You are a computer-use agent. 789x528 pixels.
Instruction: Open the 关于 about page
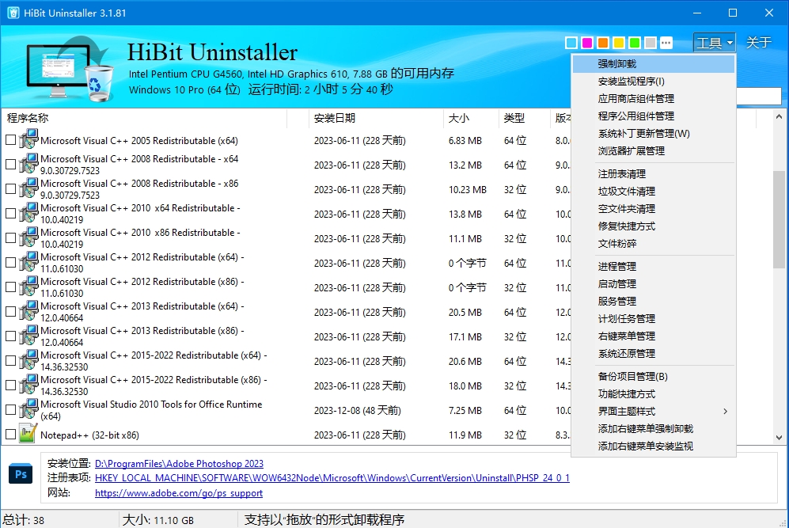pyautogui.click(x=759, y=43)
